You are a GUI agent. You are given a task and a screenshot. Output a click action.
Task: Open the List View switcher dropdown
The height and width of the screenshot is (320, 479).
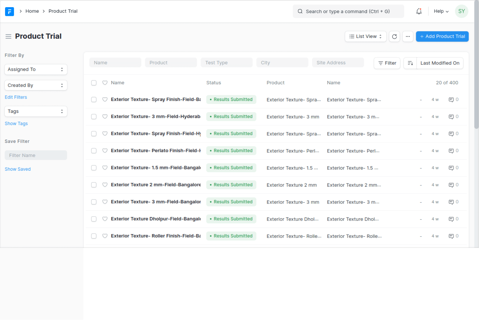pos(365,37)
